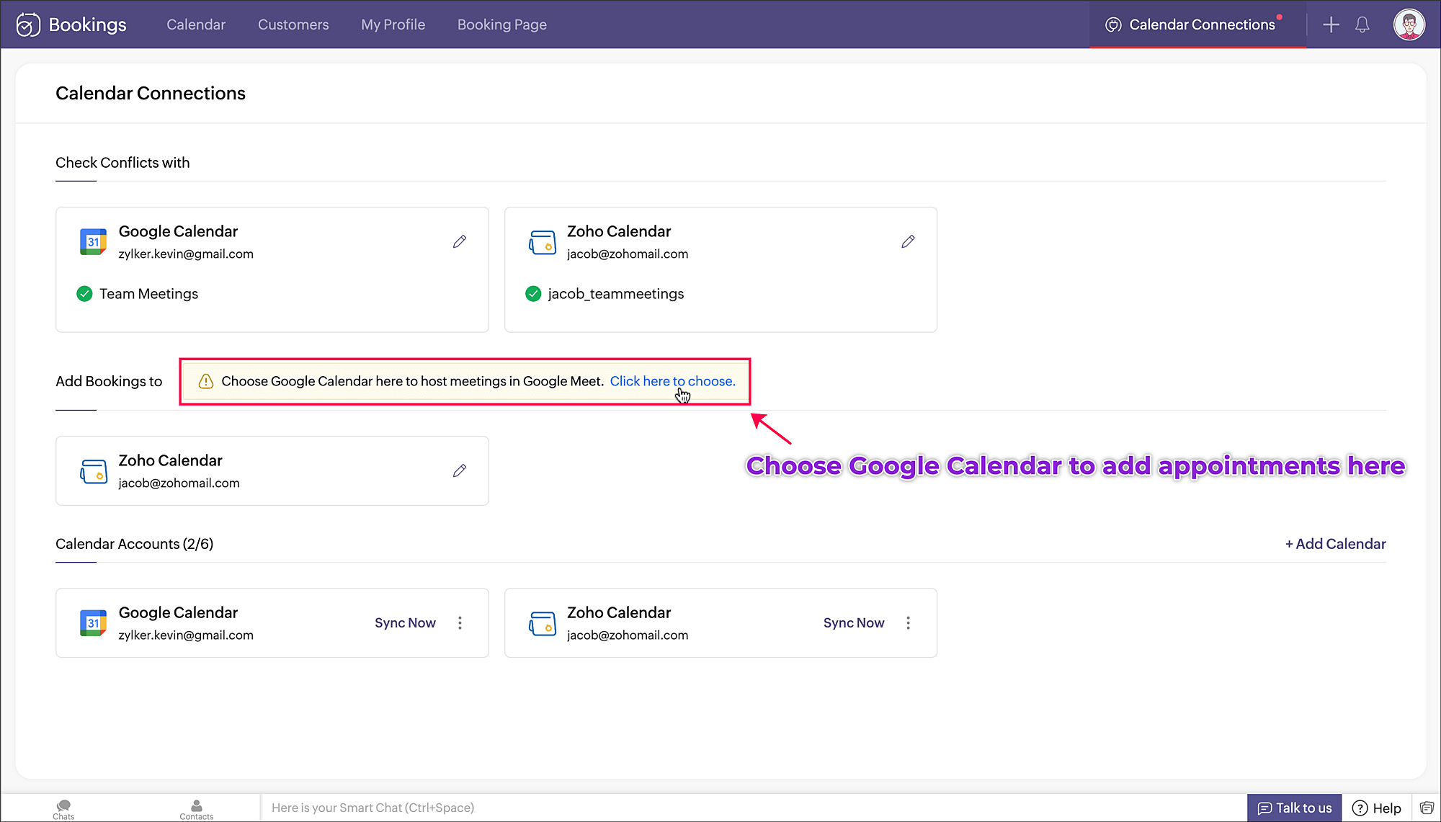Image resolution: width=1441 pixels, height=822 pixels.
Task: Sync Now the Zoho Calendar account
Action: pyautogui.click(x=854, y=622)
